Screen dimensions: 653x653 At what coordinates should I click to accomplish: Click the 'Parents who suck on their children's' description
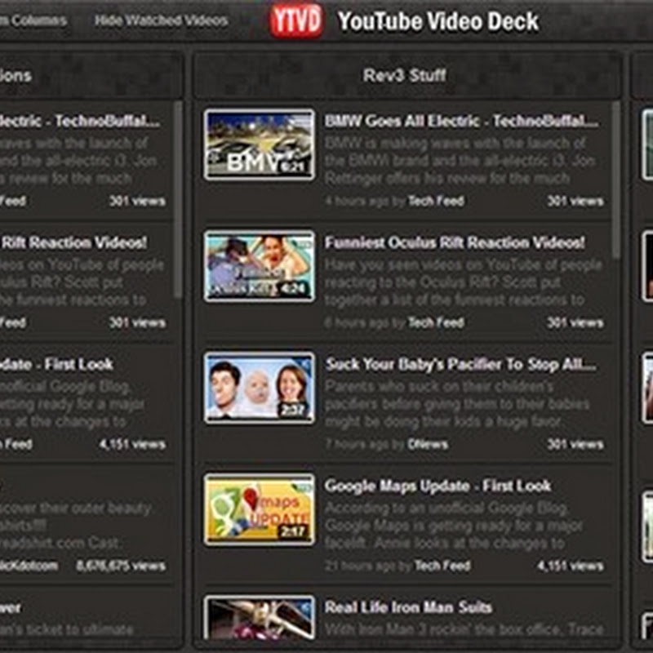pyautogui.click(x=457, y=404)
